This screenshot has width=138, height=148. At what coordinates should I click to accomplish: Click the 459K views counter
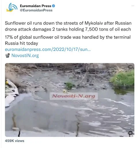click(15, 141)
